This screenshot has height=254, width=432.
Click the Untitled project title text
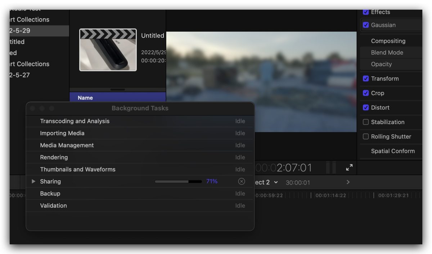153,36
